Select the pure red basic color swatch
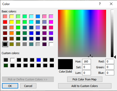 pyautogui.click(x=5, y=22)
